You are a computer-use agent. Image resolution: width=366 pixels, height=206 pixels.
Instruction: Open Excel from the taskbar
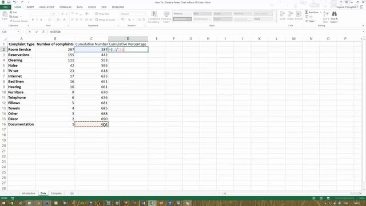click(x=152, y=203)
